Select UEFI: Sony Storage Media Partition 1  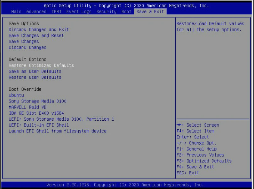[61, 119]
